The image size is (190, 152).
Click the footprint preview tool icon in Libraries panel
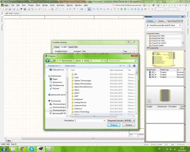point(149,101)
